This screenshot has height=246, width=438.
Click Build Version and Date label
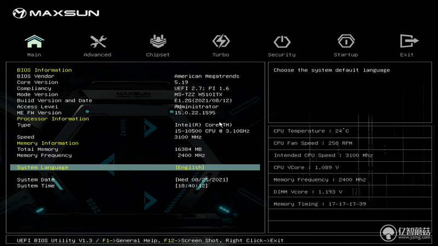point(54,101)
